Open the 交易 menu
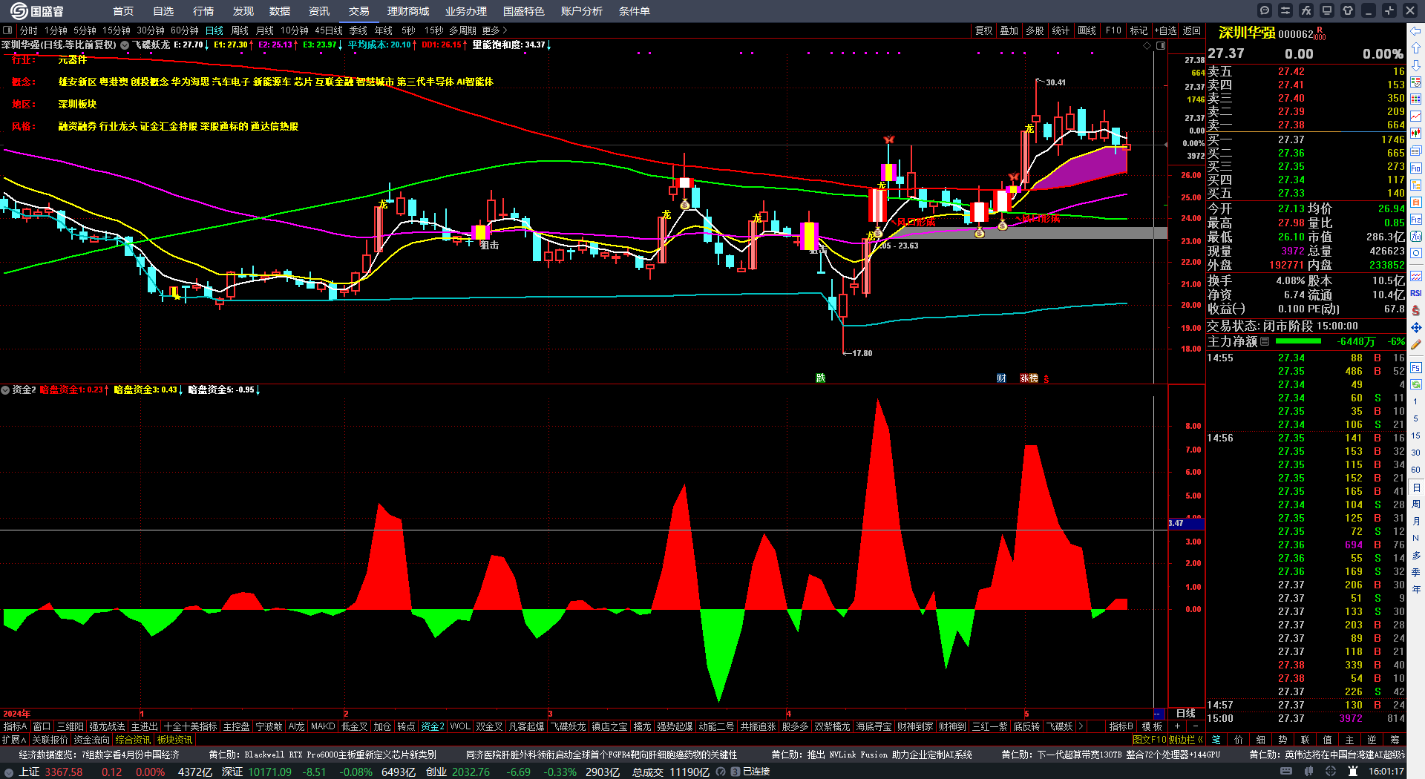This screenshot has height=779, width=1425. pyautogui.click(x=359, y=11)
